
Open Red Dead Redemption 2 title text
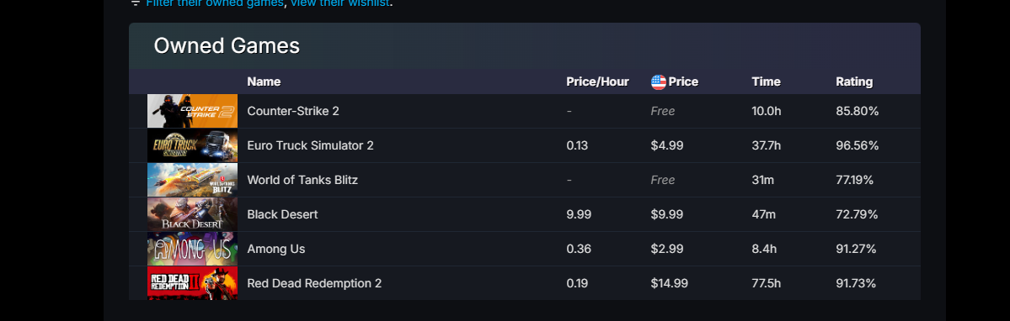tap(314, 283)
